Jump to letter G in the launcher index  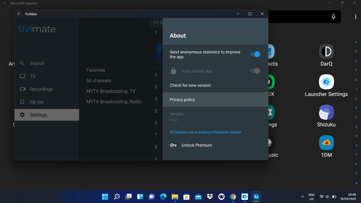356,80
